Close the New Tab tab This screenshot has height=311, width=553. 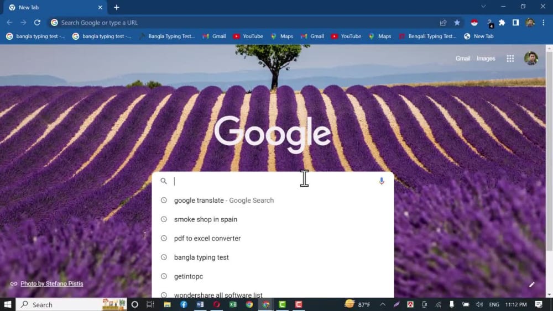point(100,7)
